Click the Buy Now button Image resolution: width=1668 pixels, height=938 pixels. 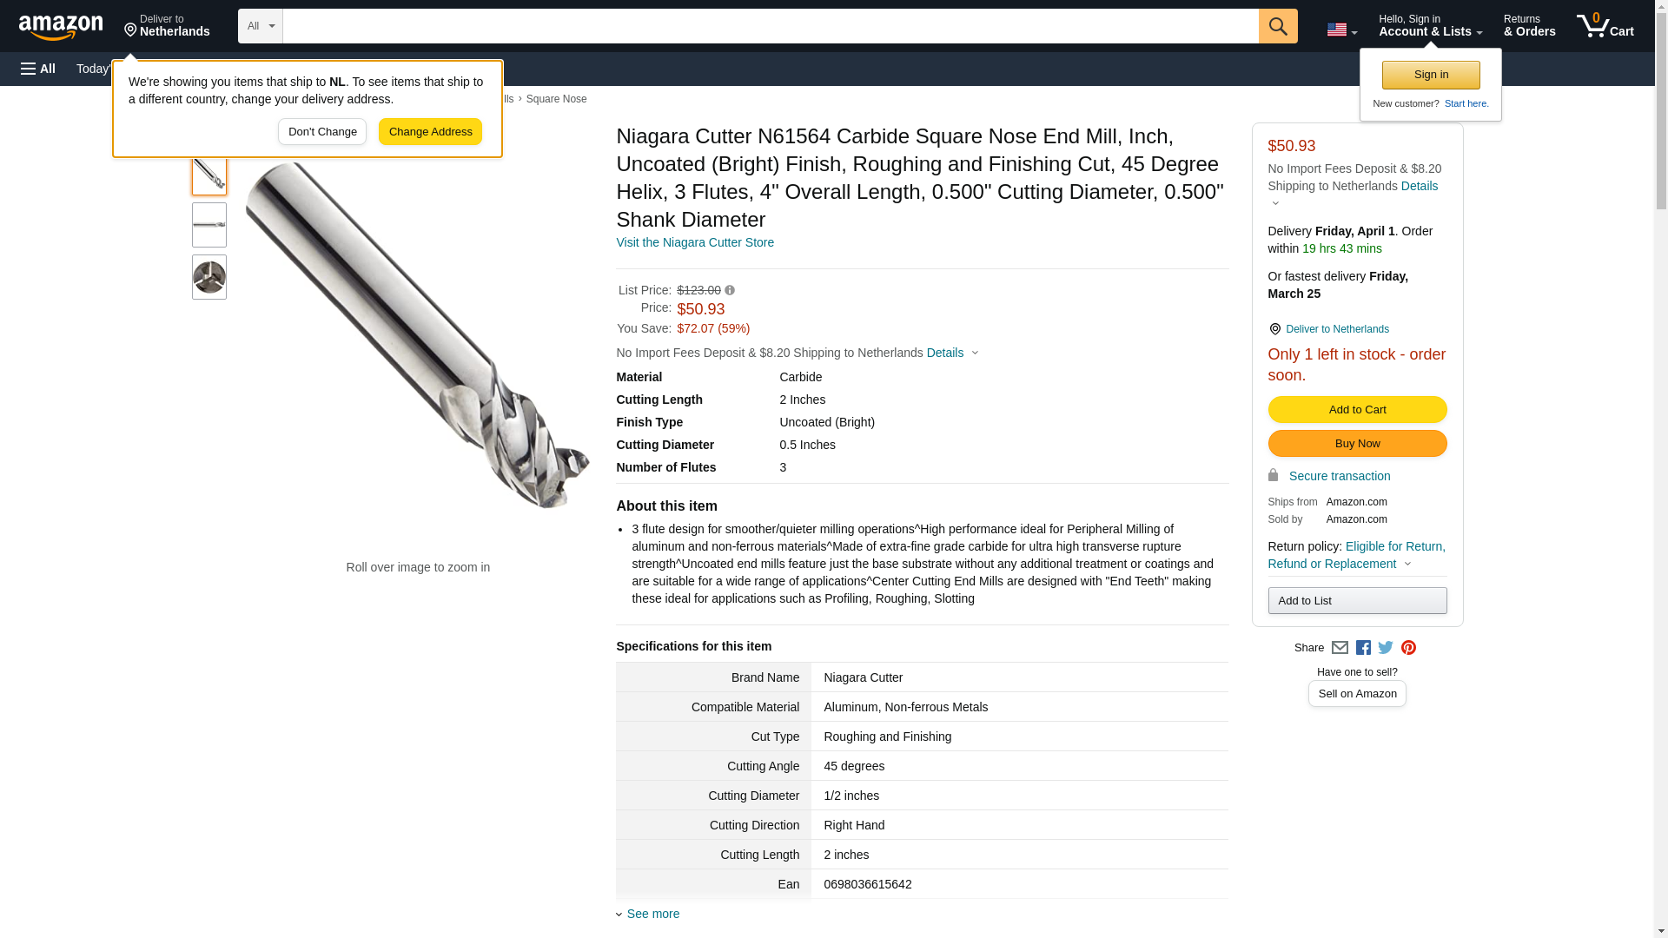pyautogui.click(x=1357, y=444)
